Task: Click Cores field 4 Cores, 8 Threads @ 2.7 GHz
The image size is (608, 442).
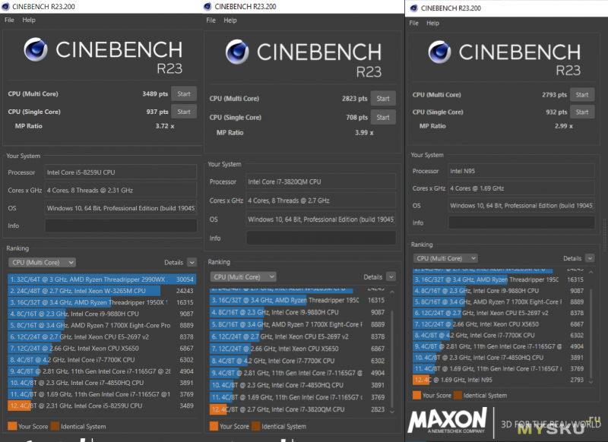Action: (x=321, y=200)
